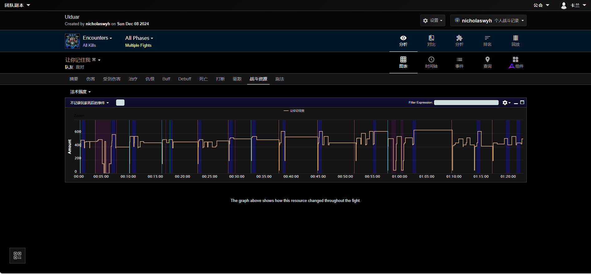Screen dimensions: 591x274
Task: Click the Ulduar boss thumbnail icon
Action: click(72, 41)
